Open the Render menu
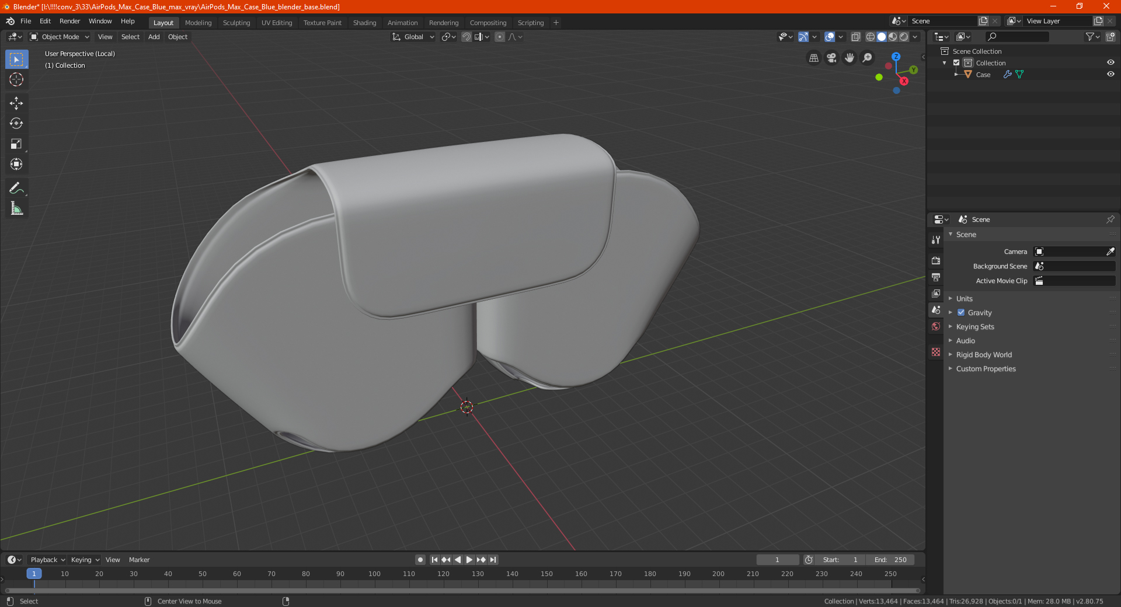 click(x=70, y=21)
